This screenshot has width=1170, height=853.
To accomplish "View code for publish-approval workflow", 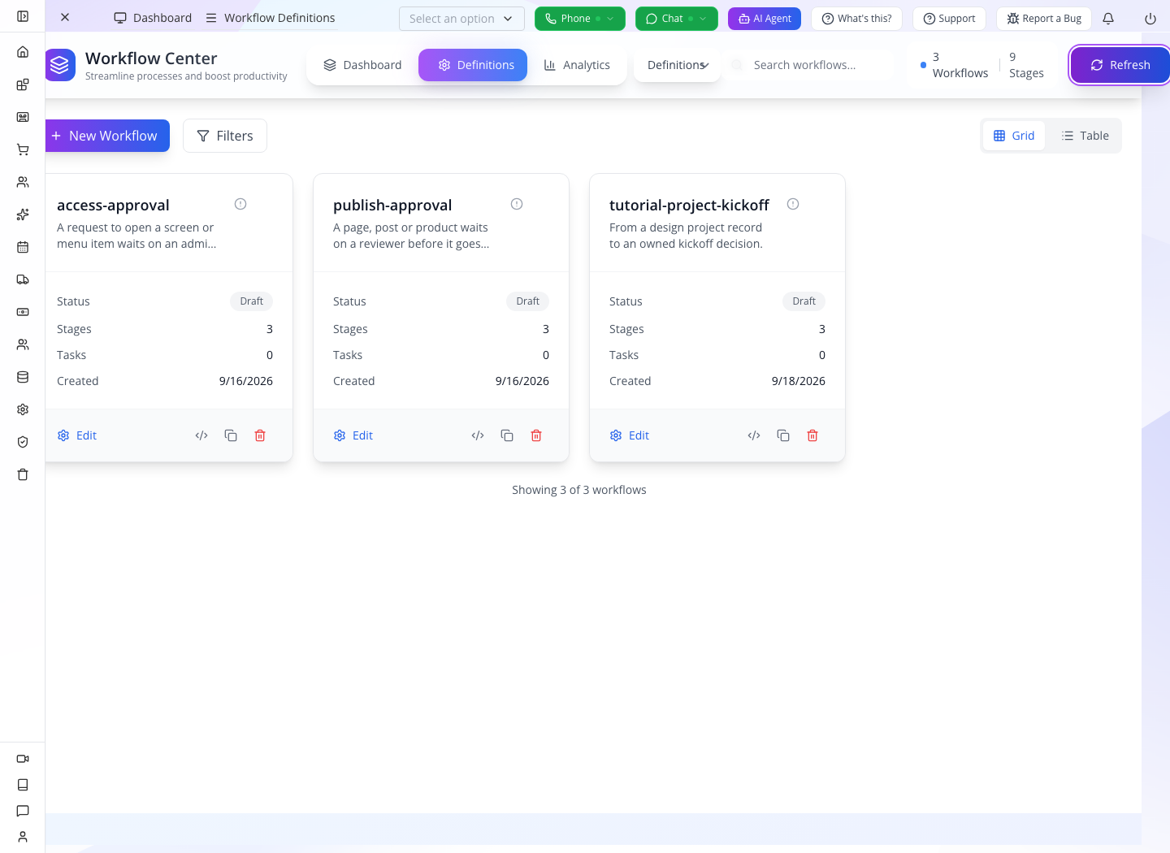I will tap(478, 435).
